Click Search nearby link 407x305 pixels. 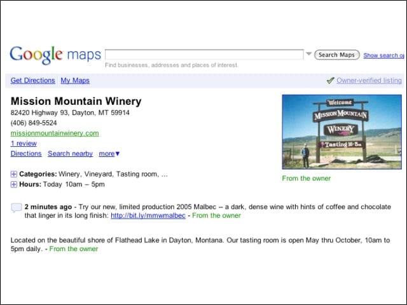click(x=70, y=154)
